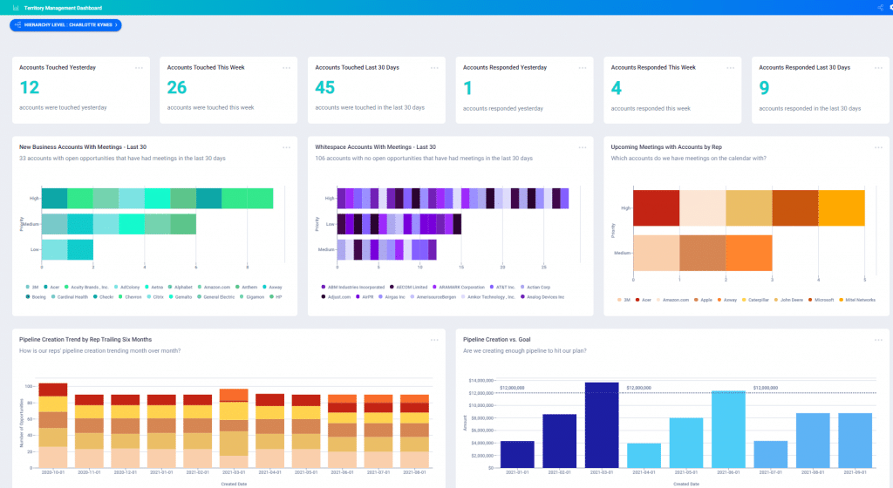The width and height of the screenshot is (893, 488).
Task: Open the menu on Accounts Responded This Week card
Action: coord(731,68)
